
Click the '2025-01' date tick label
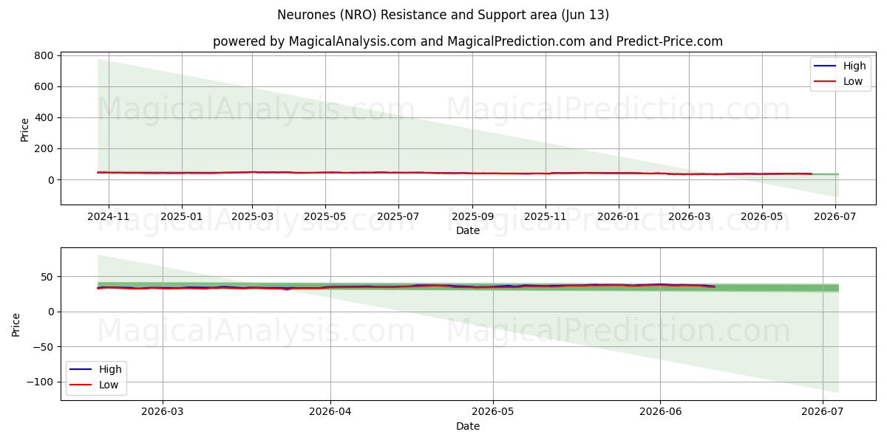tap(182, 216)
